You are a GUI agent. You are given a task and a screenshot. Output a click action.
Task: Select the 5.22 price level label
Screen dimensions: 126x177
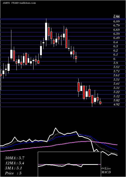point(116,92)
